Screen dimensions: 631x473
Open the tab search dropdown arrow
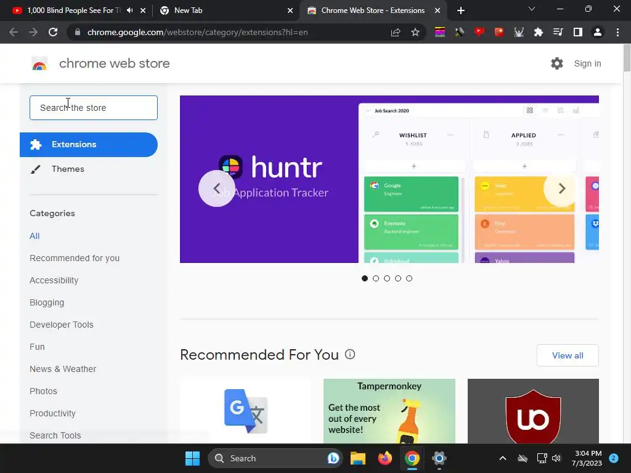(532, 9)
